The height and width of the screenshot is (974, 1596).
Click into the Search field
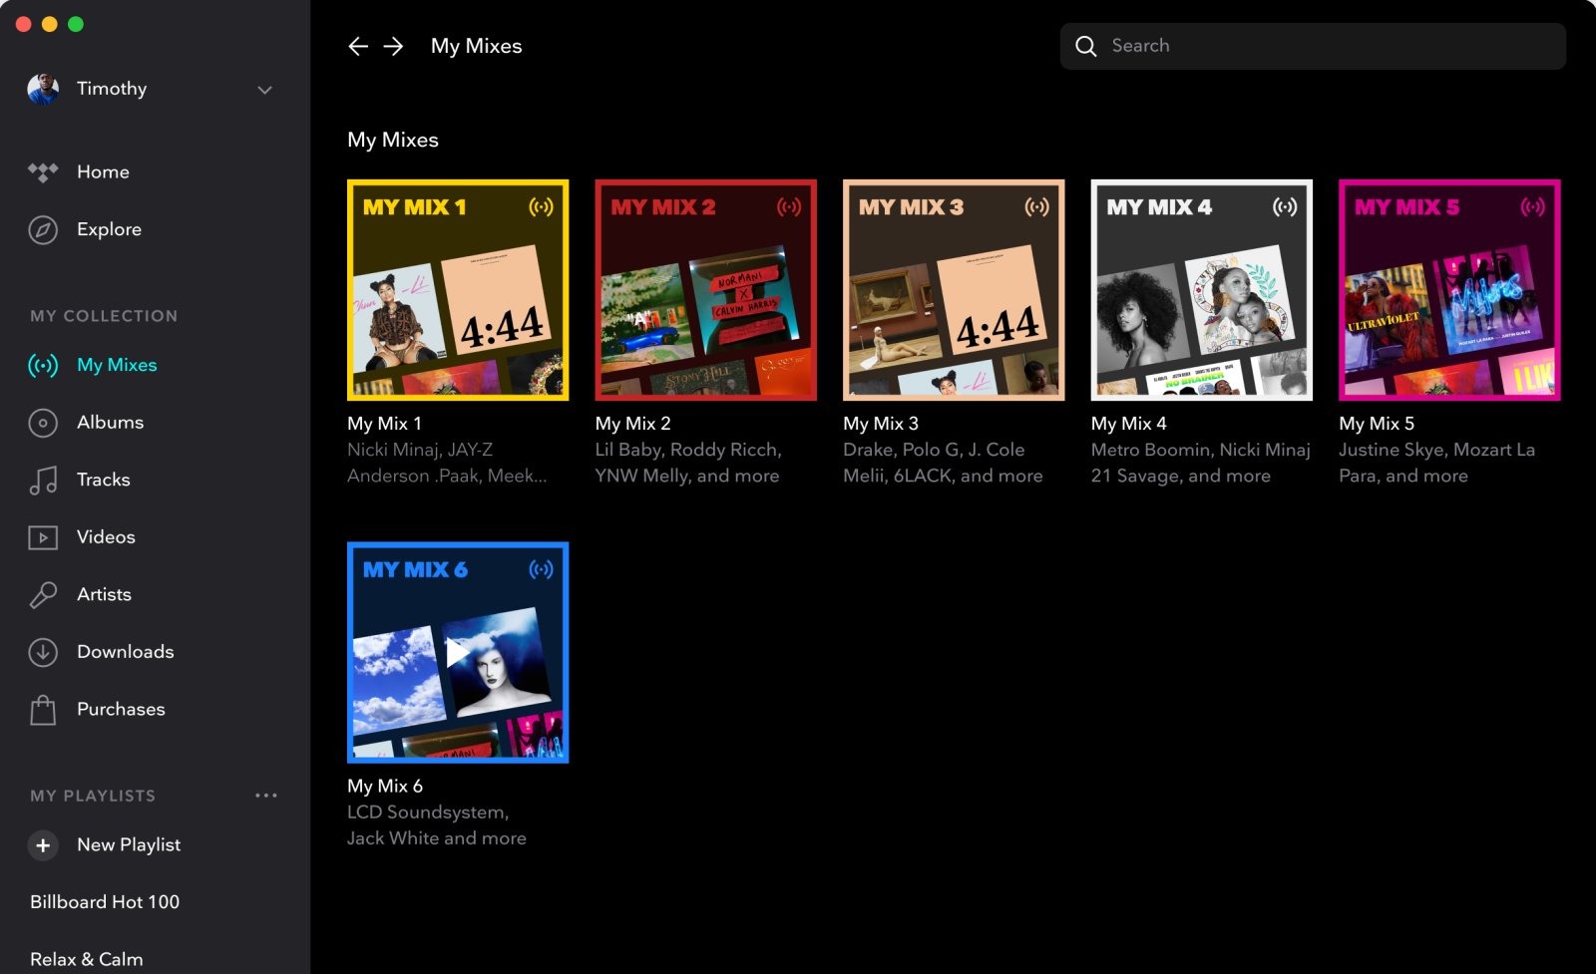tap(1313, 46)
